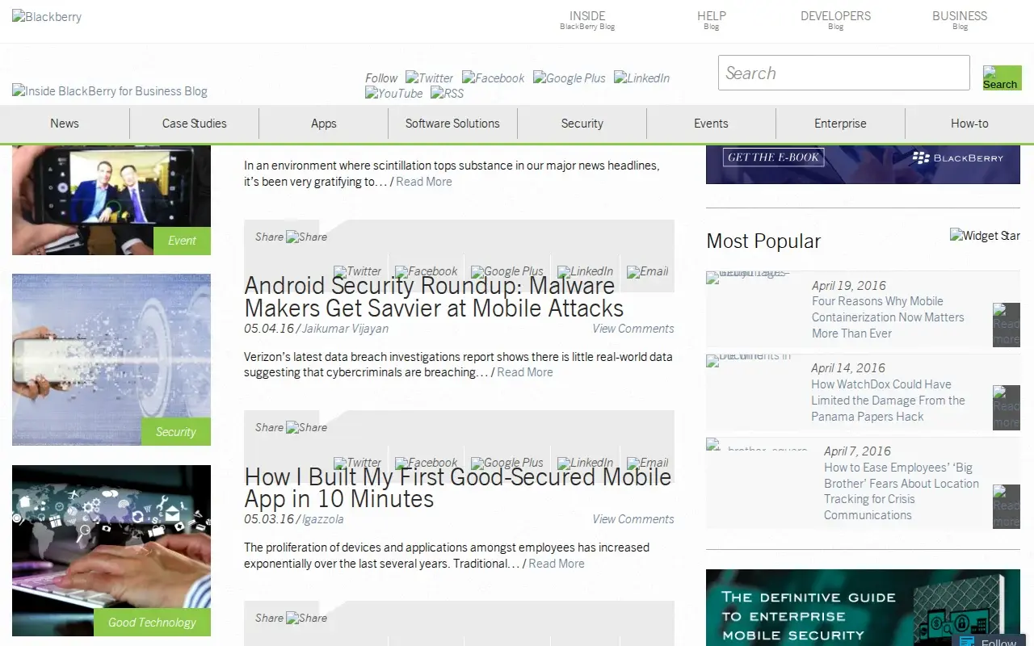The height and width of the screenshot is (646, 1034).
Task: Email the Android Security Roundup article
Action: (x=648, y=271)
